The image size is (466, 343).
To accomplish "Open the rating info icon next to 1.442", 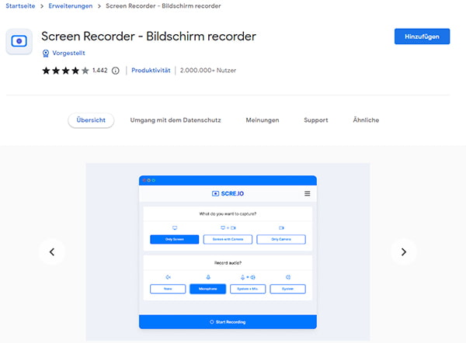I will [115, 71].
